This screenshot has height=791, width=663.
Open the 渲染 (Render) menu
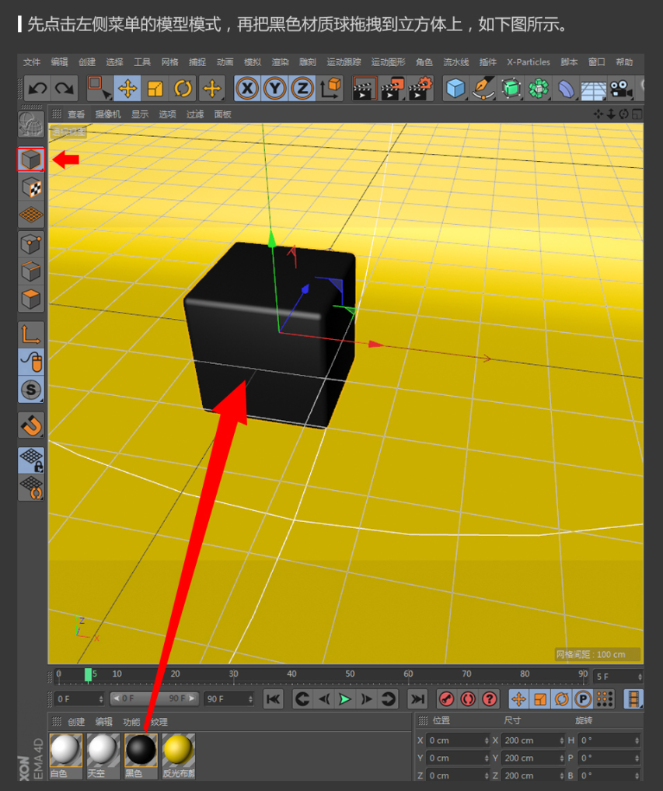pyautogui.click(x=280, y=62)
